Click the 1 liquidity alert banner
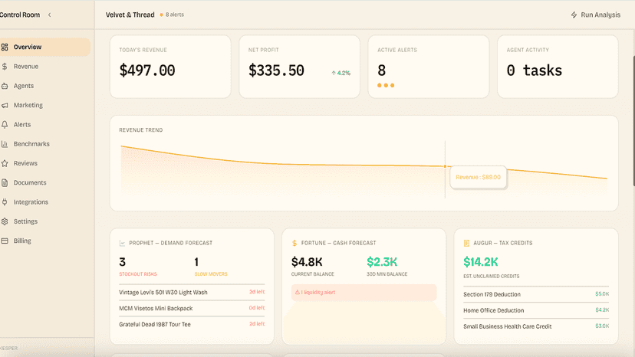This screenshot has height=357, width=635. tap(364, 292)
